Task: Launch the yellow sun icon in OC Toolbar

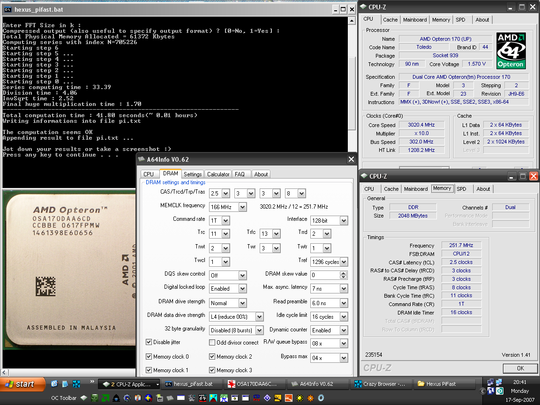Action: pos(300,398)
